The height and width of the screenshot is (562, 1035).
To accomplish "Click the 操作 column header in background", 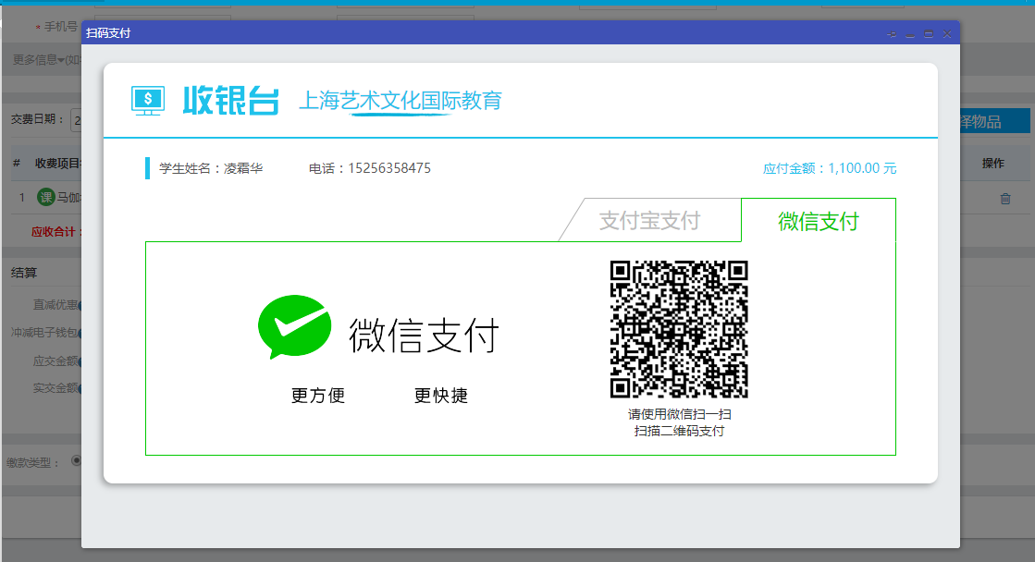I will pyautogui.click(x=992, y=163).
